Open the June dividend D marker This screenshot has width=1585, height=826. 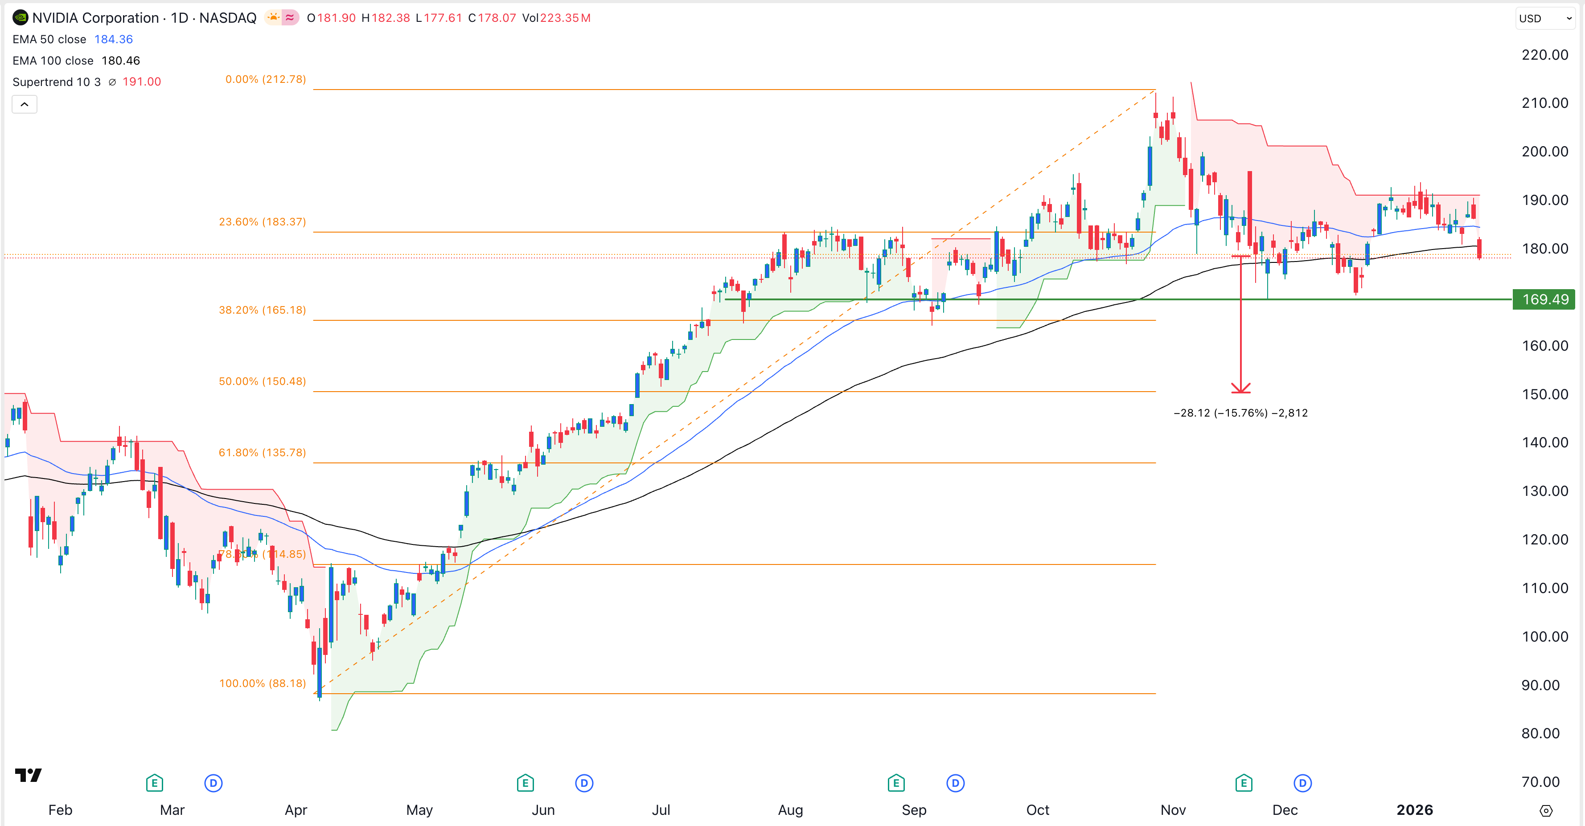[x=584, y=783]
